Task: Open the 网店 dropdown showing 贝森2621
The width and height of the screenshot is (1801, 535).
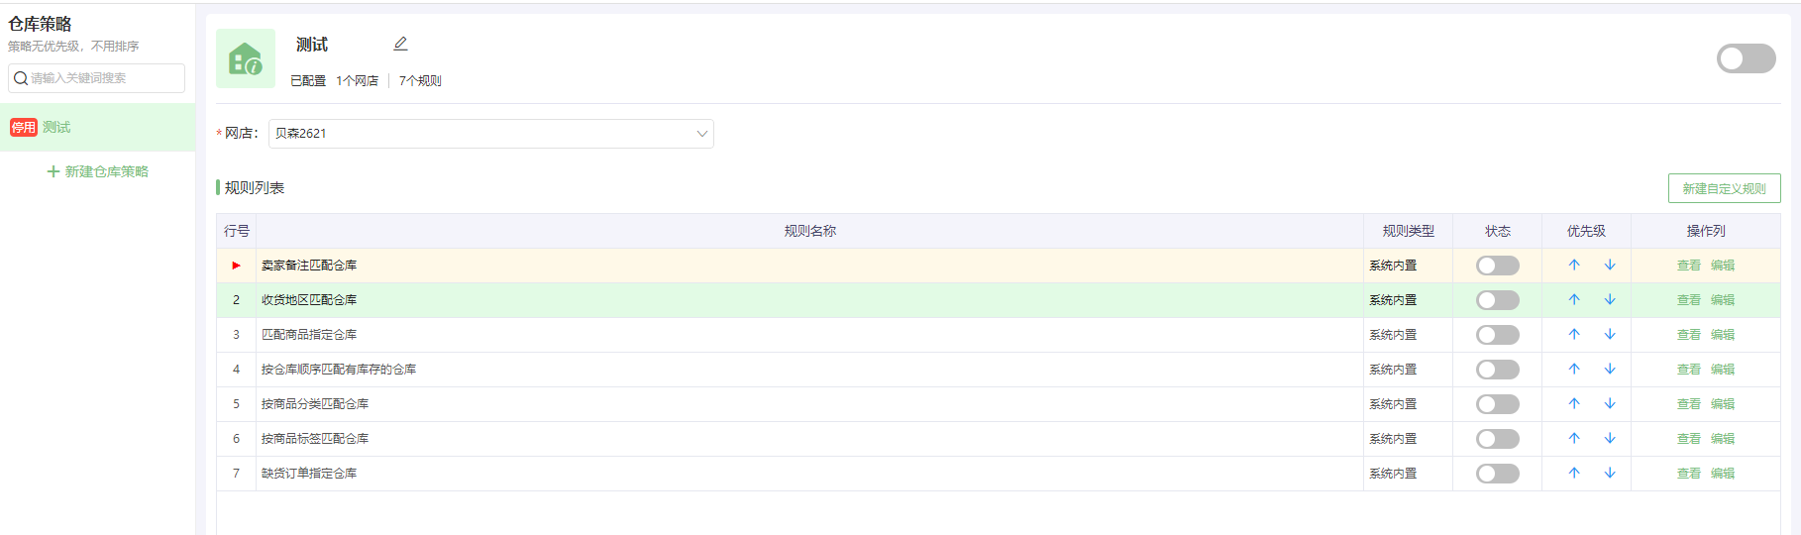Action: [490, 134]
